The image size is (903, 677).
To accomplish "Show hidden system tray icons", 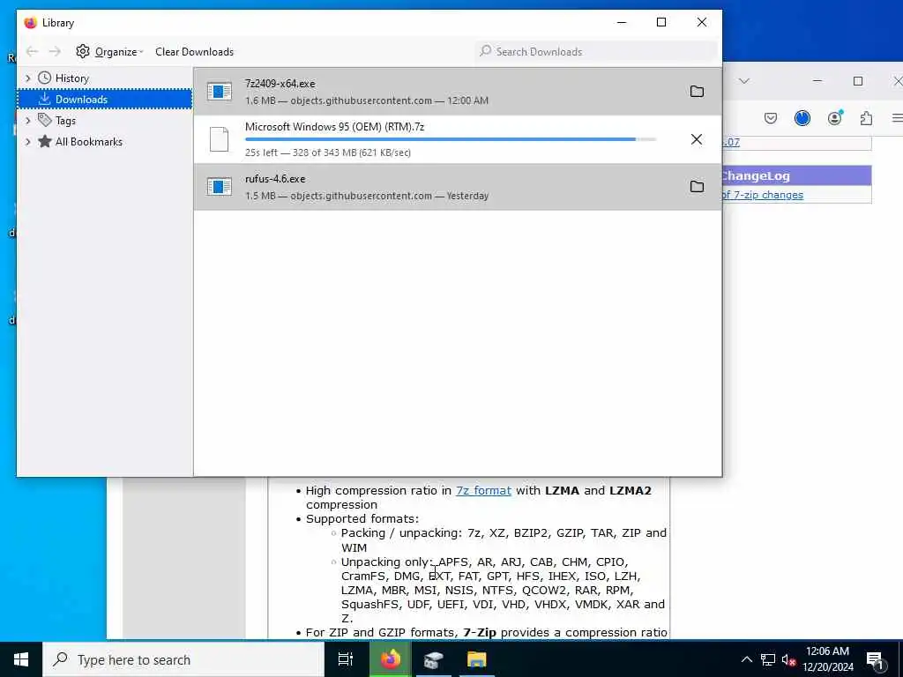I will click(746, 659).
